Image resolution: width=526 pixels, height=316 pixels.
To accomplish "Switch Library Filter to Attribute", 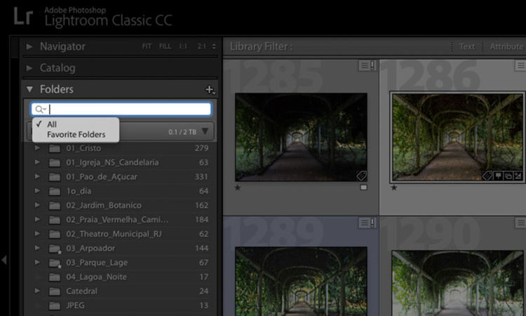I will pyautogui.click(x=506, y=46).
